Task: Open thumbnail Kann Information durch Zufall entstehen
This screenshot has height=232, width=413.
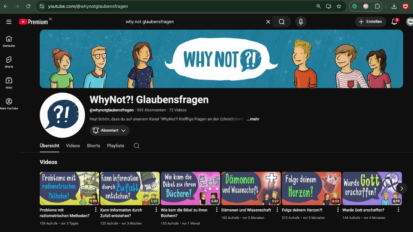Action: pyautogui.click(x=130, y=188)
